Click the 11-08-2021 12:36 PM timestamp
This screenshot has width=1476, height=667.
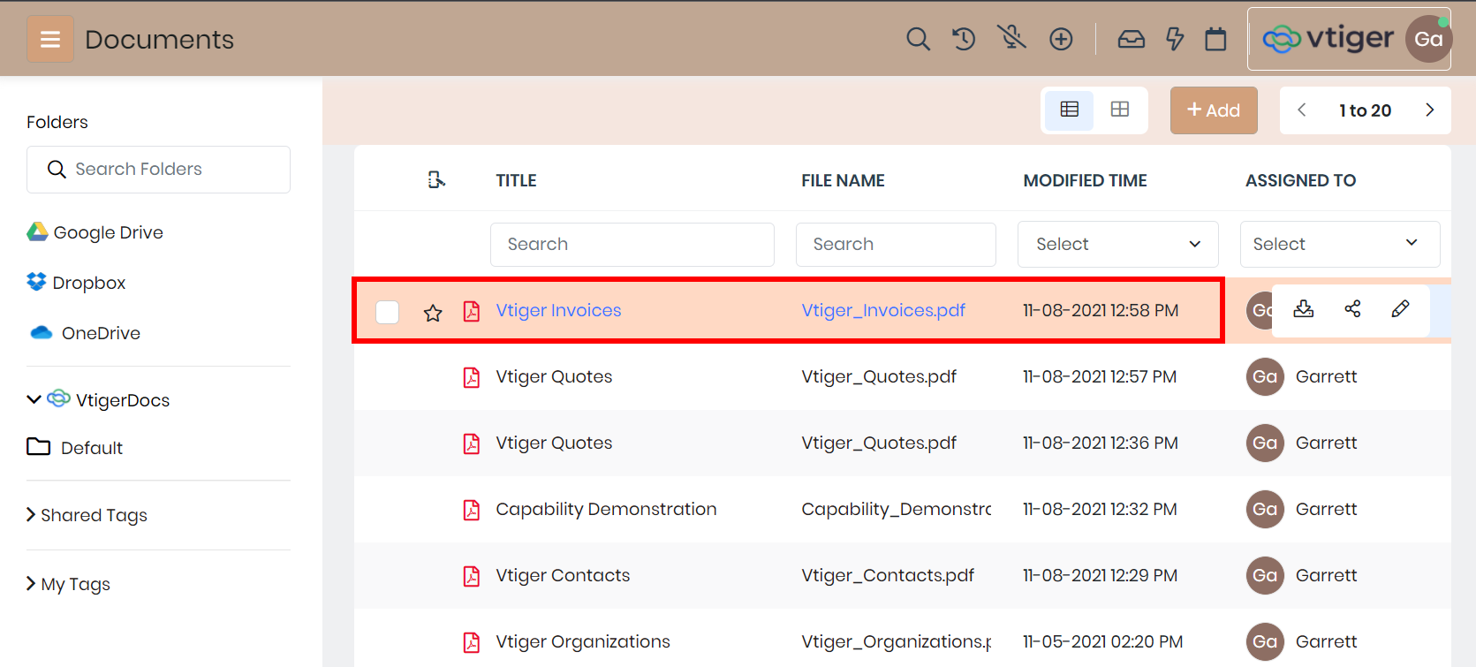click(x=1101, y=443)
